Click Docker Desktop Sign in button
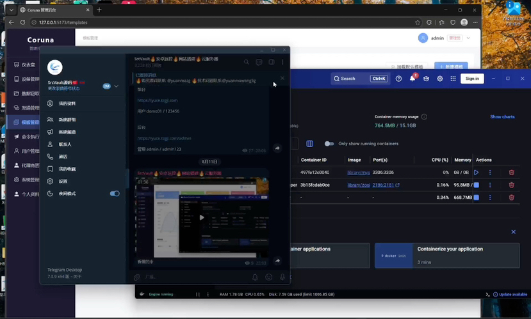Screen dimensions: 531x319 pyautogui.click(x=472, y=79)
